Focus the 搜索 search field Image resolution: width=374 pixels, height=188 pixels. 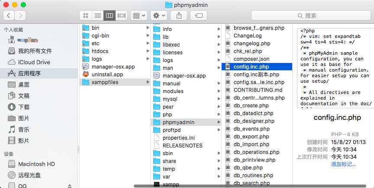pyautogui.click(x=311, y=16)
